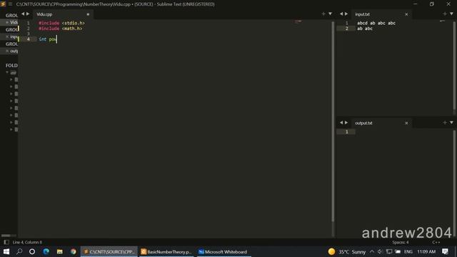Click ENG language indicator
Image resolution: width=457 pixels, height=257 pixels.
point(408,251)
